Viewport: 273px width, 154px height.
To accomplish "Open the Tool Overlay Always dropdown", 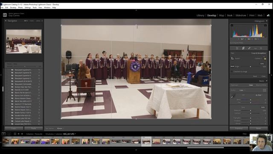I will (x=61, y=128).
